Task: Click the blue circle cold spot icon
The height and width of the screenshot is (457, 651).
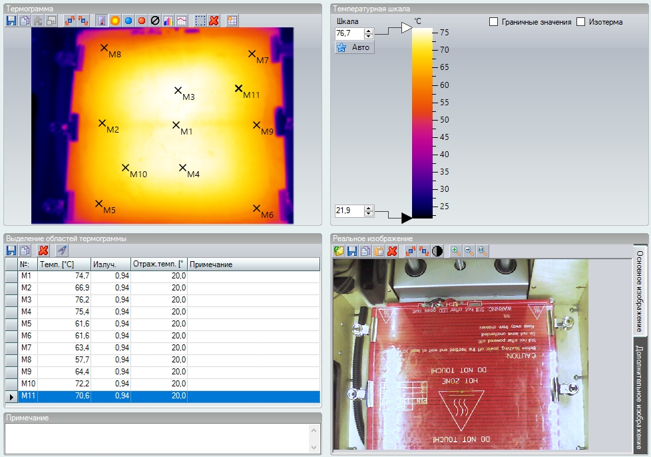Action: coord(128,21)
